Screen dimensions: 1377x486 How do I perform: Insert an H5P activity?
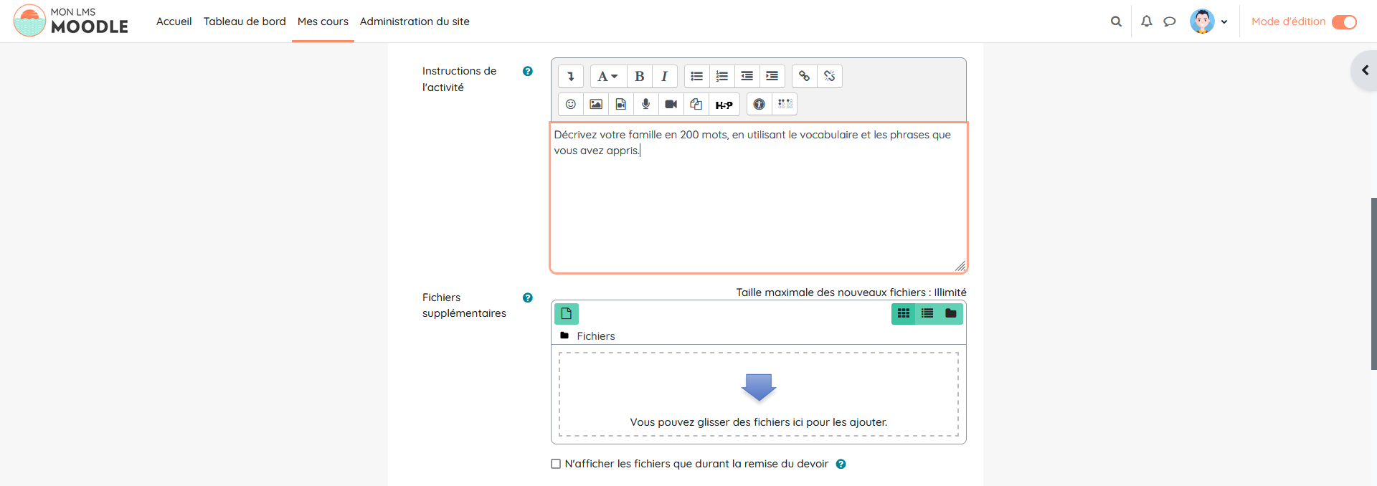724,105
